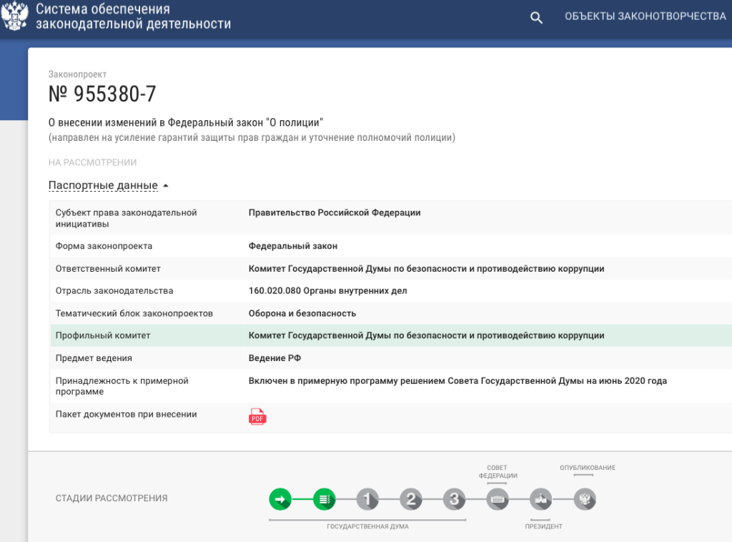Click the Ответственный комитет value text

click(426, 268)
